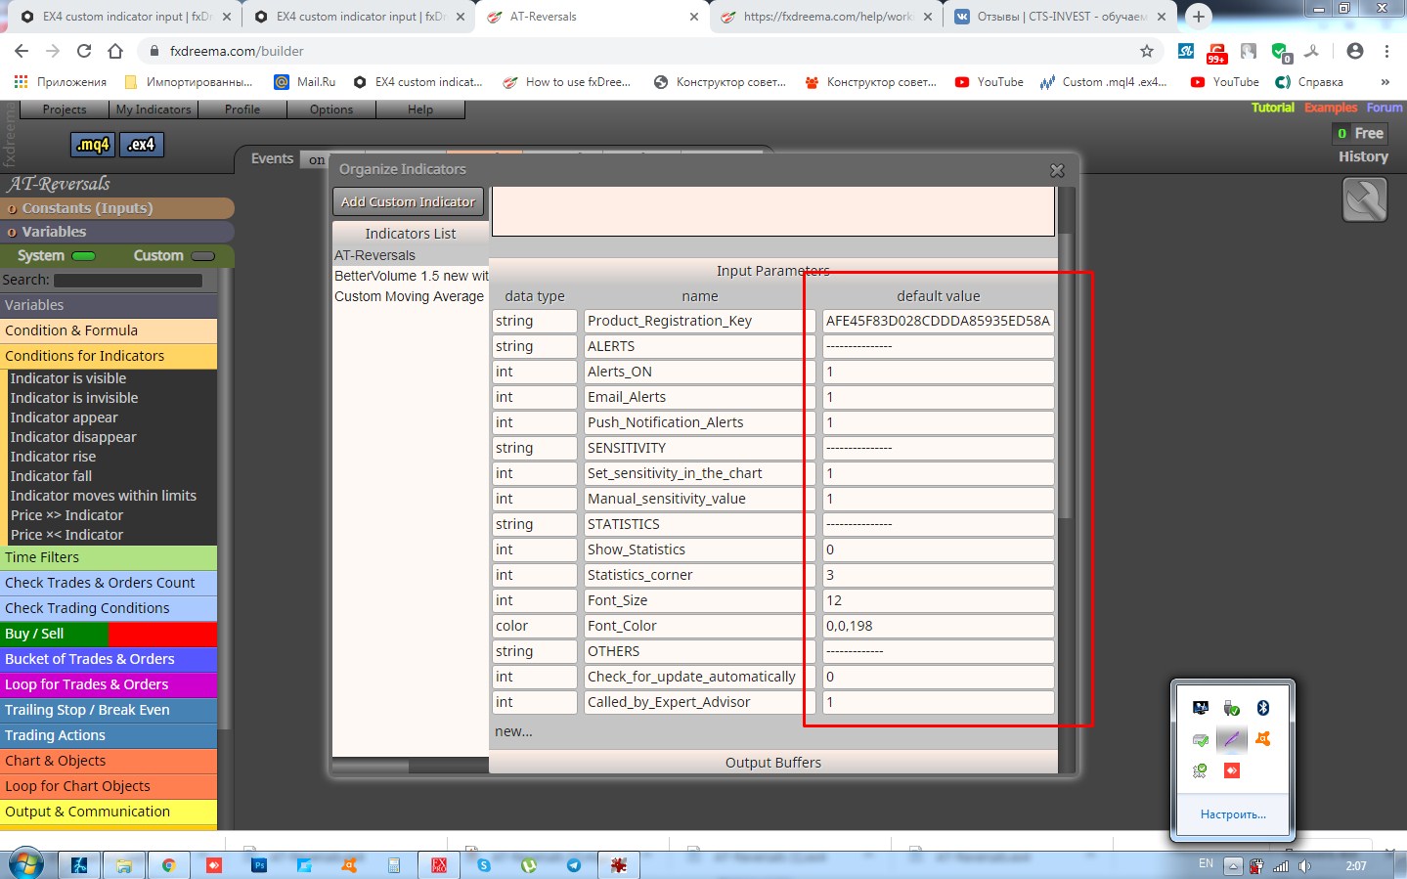Screen dimensions: 1407x879
Task: Select BetterVolume 1.5 in Indicators List
Action: coord(411,276)
